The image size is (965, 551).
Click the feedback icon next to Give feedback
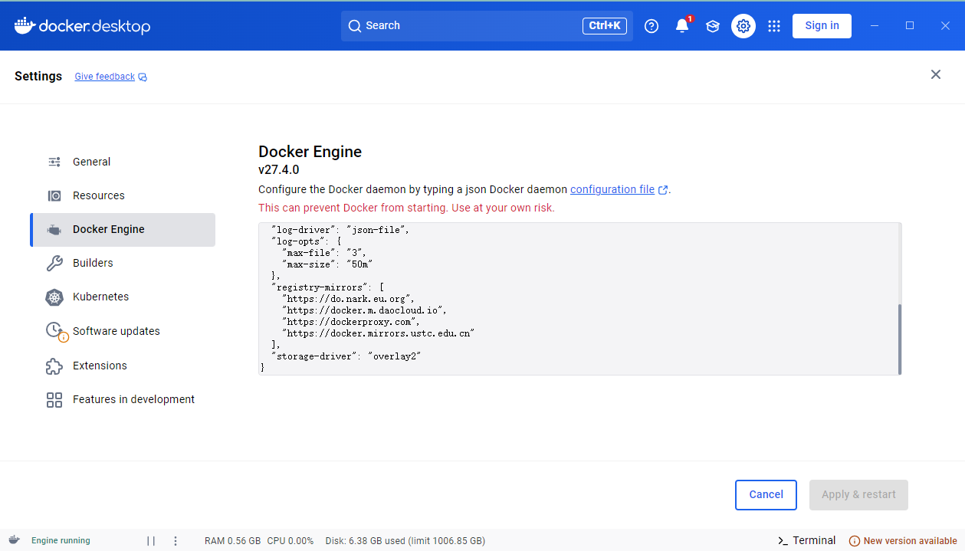[143, 77]
